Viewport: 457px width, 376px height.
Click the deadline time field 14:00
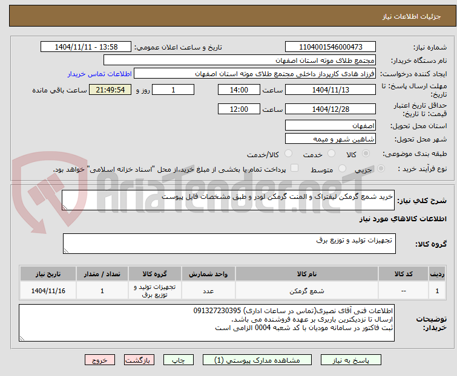[x=239, y=89]
